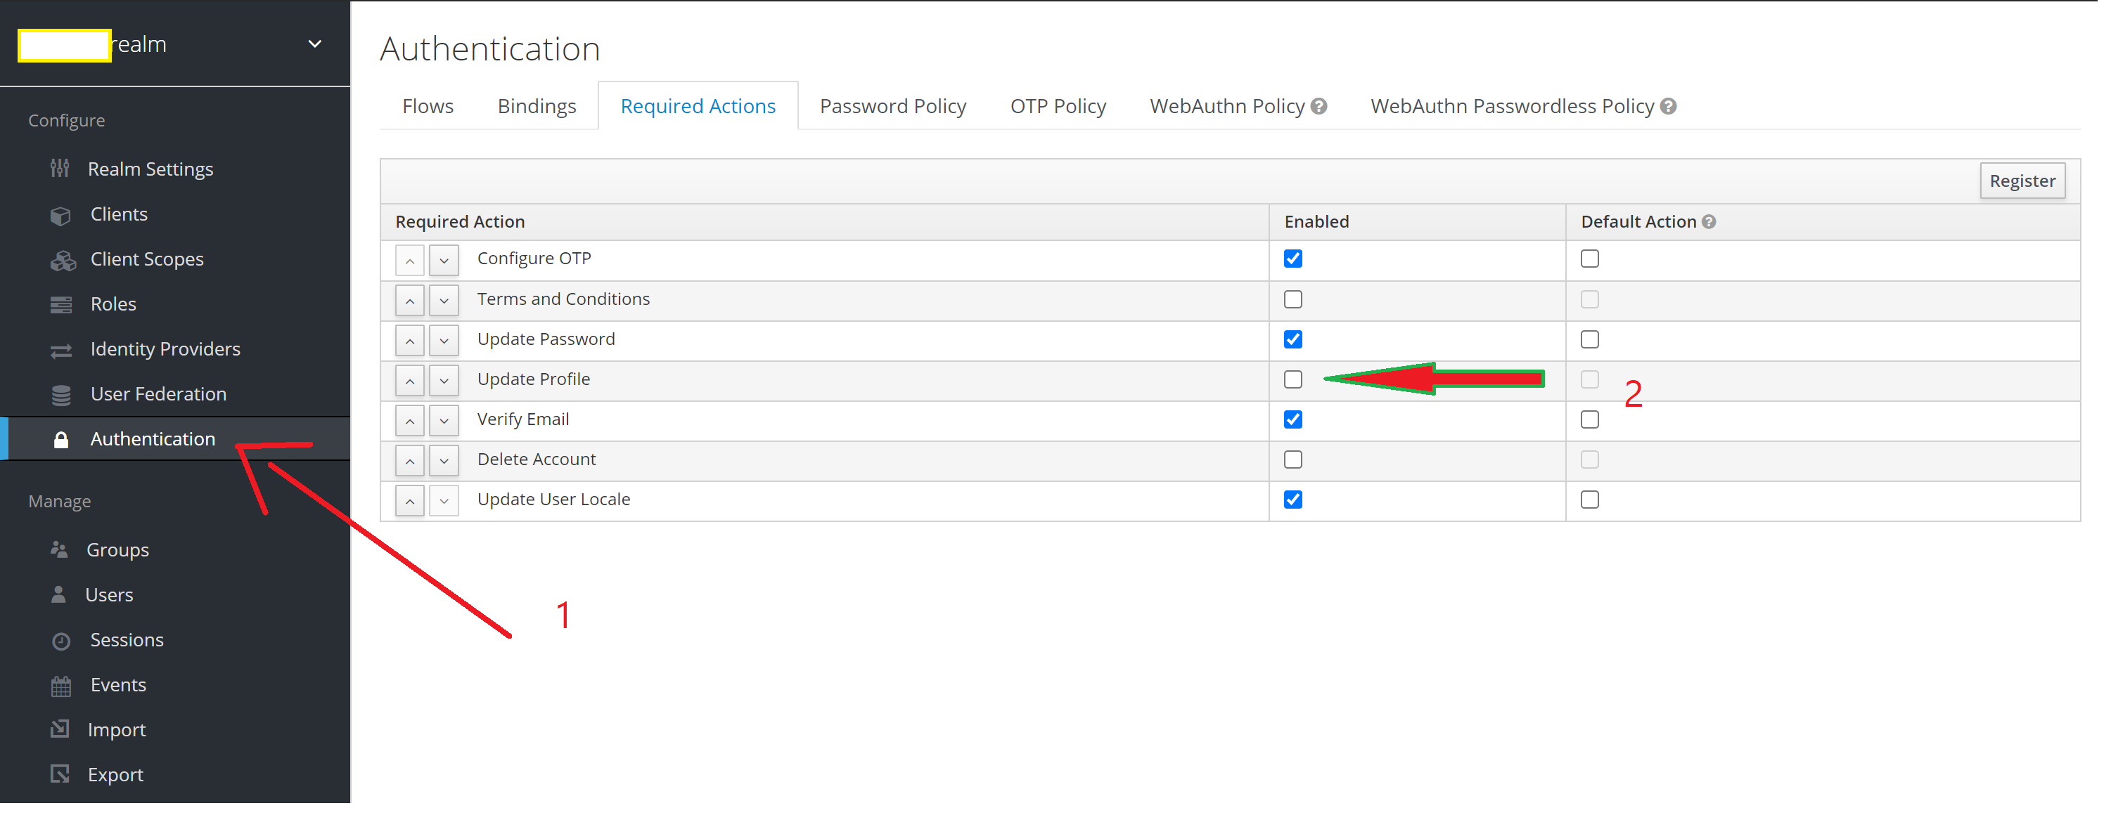Click the Events calendar icon

point(61,686)
